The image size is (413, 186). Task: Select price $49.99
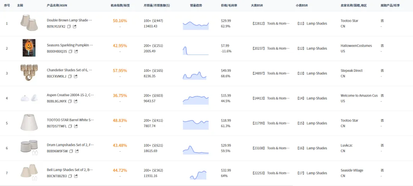tap(226, 71)
